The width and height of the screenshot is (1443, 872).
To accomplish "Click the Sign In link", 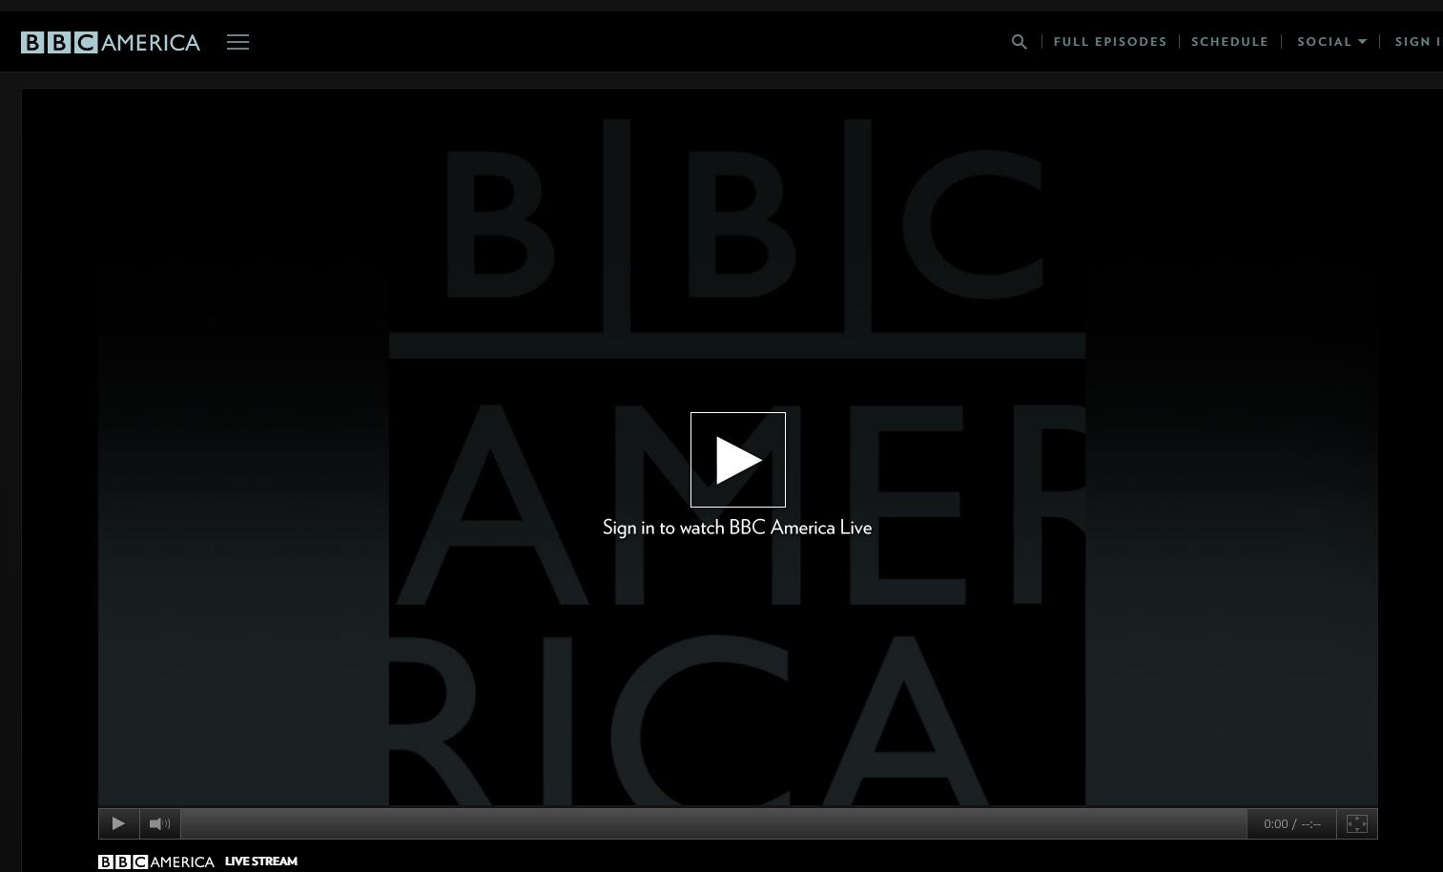I will tap(1418, 42).
